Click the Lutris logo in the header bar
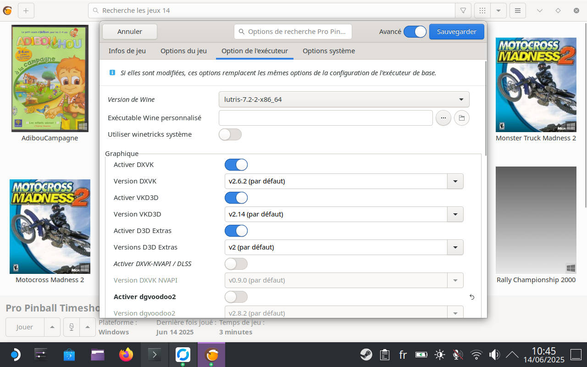The height and width of the screenshot is (367, 587). click(7, 11)
